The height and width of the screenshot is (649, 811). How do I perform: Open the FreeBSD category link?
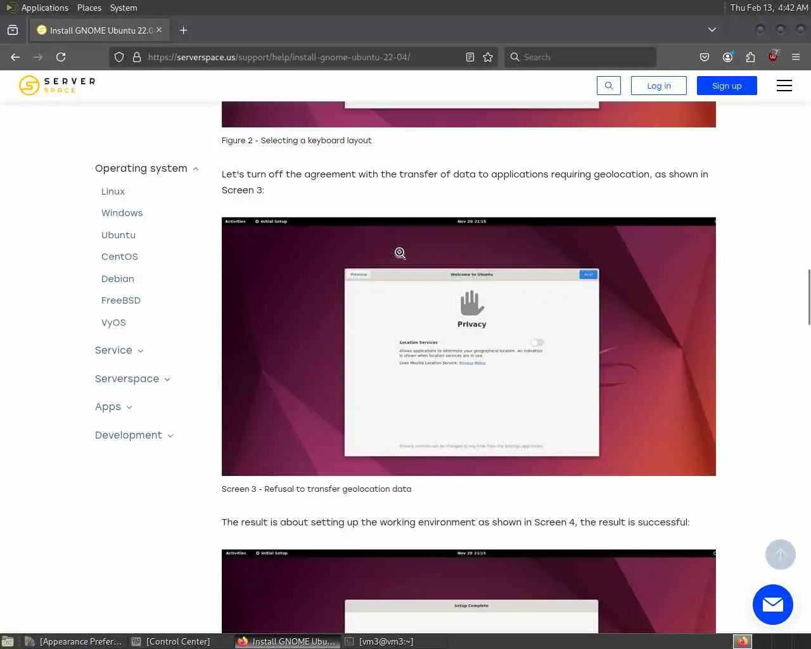tap(121, 300)
